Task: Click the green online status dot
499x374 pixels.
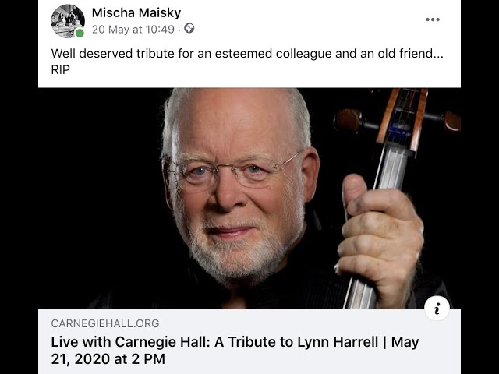Action: 80,34
